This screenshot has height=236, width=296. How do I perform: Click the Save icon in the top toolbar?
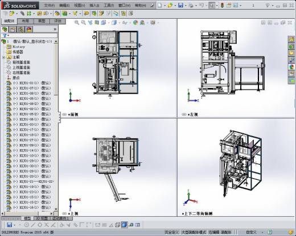pyautogui.click(x=180, y=5)
